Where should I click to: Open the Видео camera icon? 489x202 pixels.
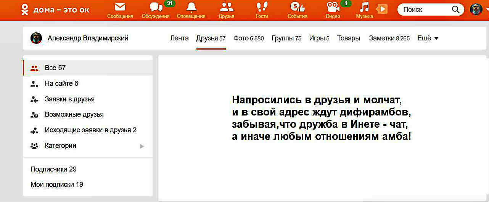coord(333,7)
